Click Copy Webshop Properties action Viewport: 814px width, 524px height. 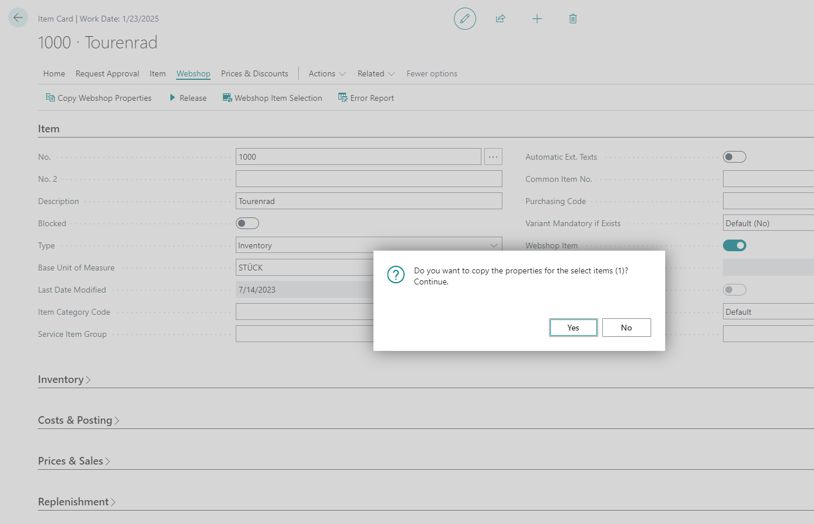point(99,98)
